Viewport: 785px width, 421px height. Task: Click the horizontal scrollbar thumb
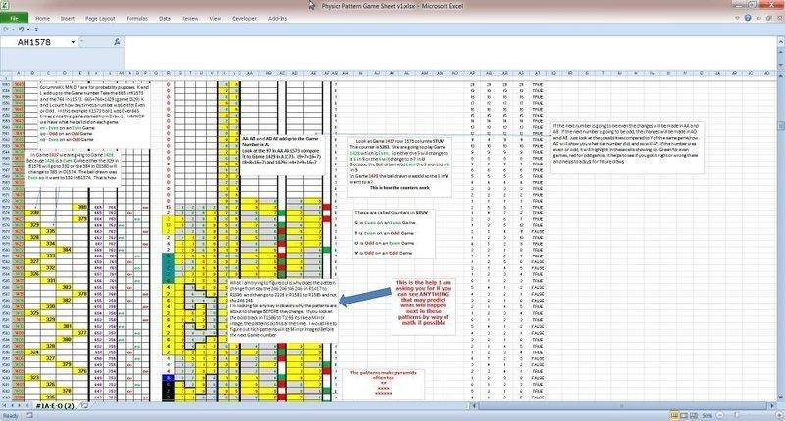[x=621, y=406]
